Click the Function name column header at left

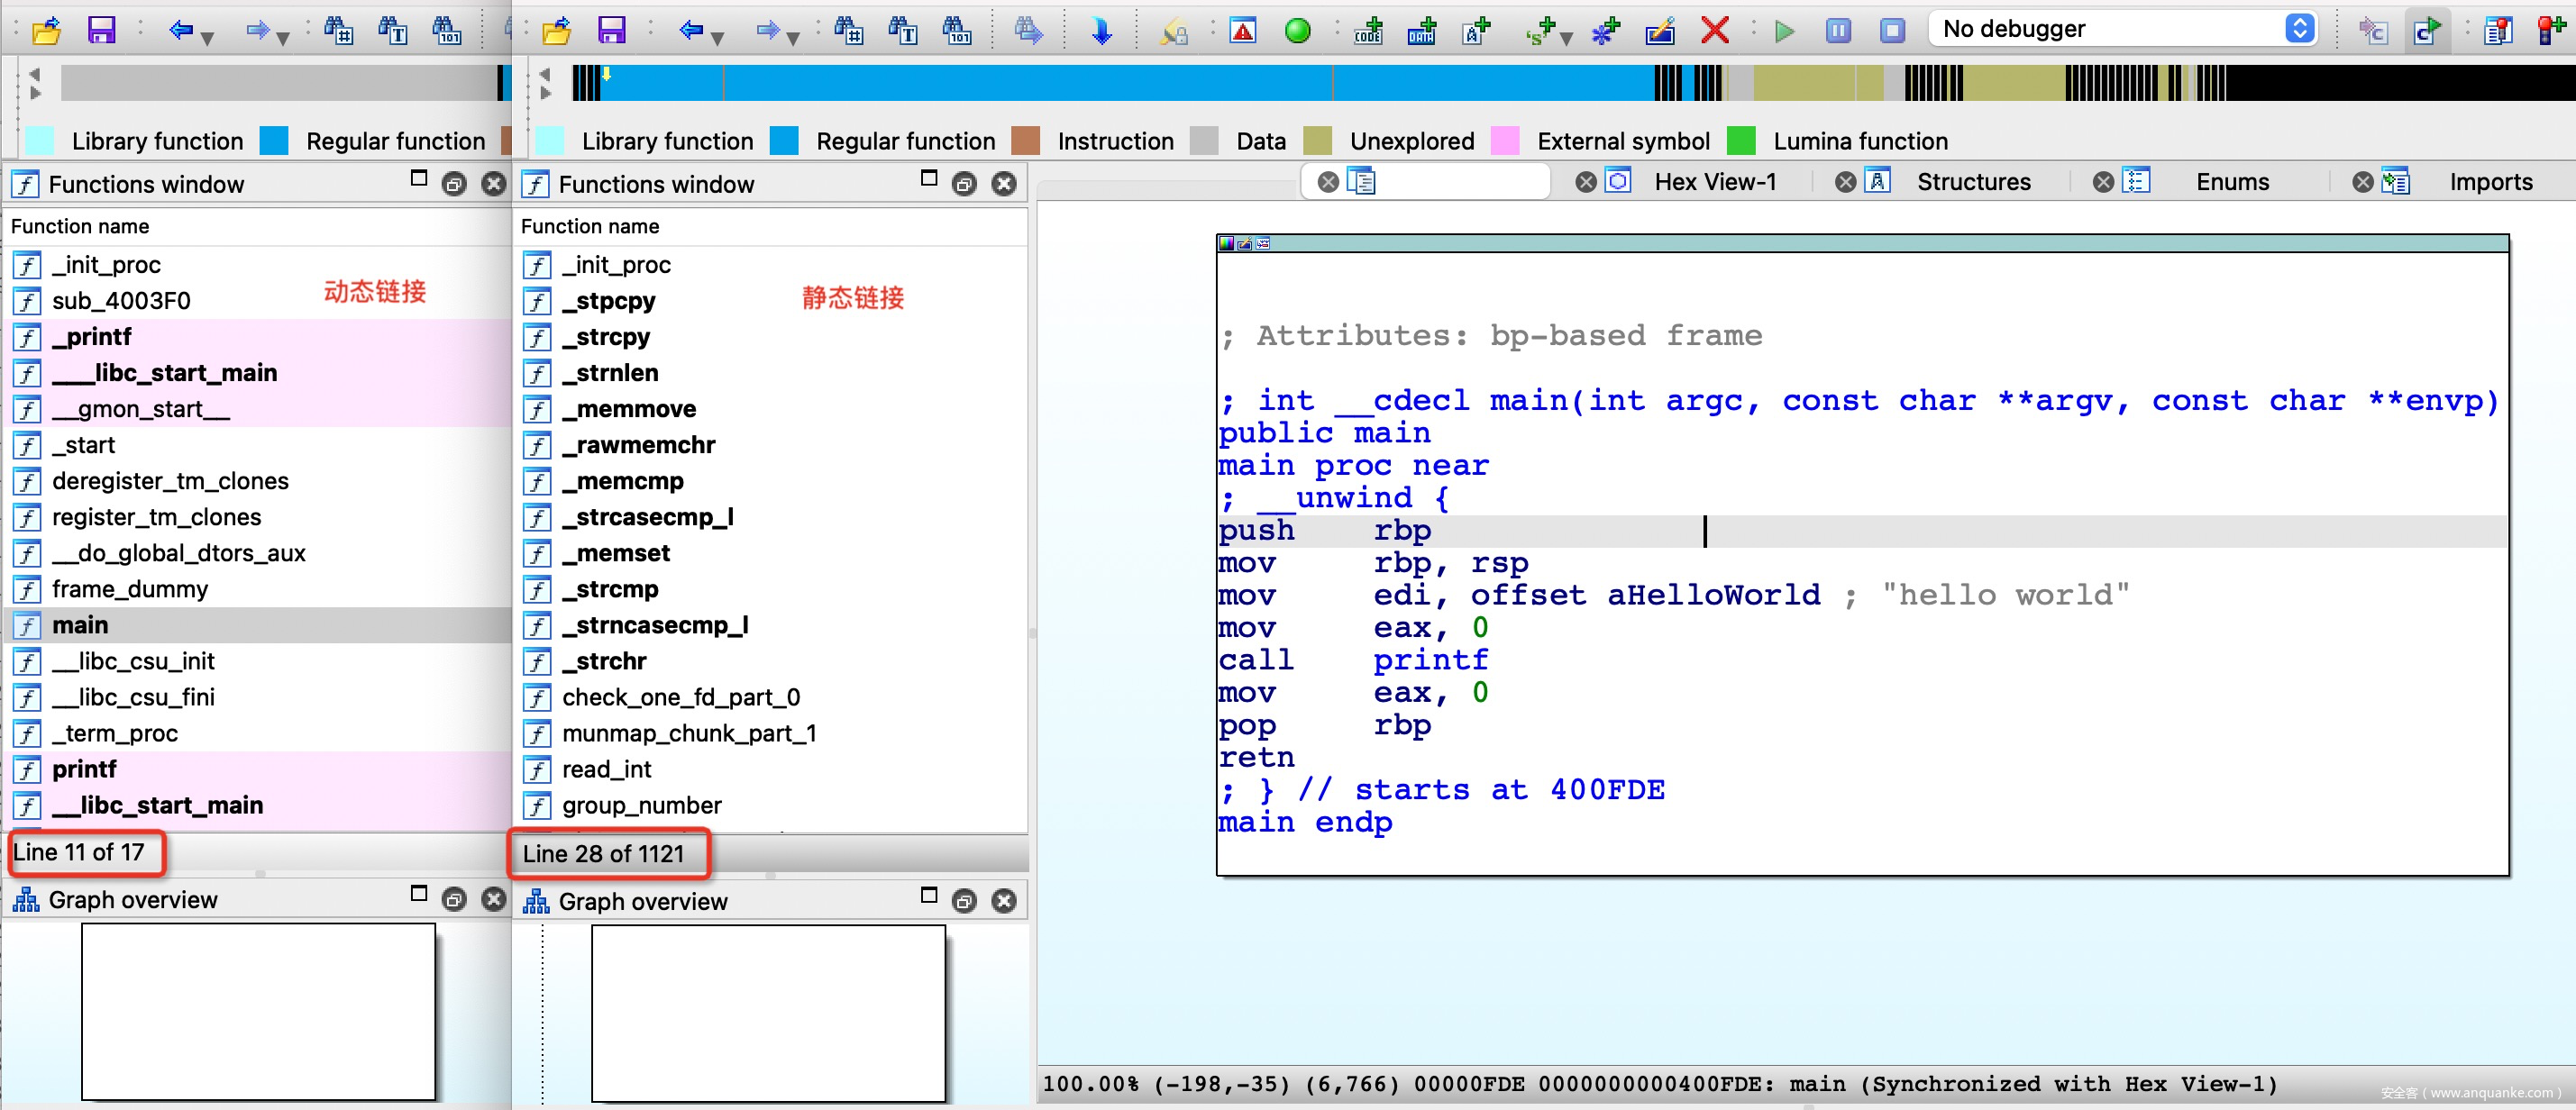click(80, 227)
